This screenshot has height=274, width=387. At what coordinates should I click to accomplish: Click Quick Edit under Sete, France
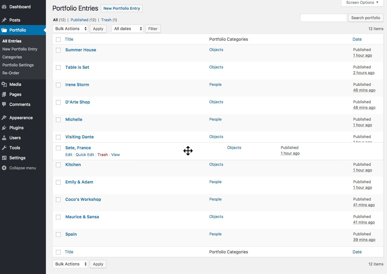pos(85,155)
